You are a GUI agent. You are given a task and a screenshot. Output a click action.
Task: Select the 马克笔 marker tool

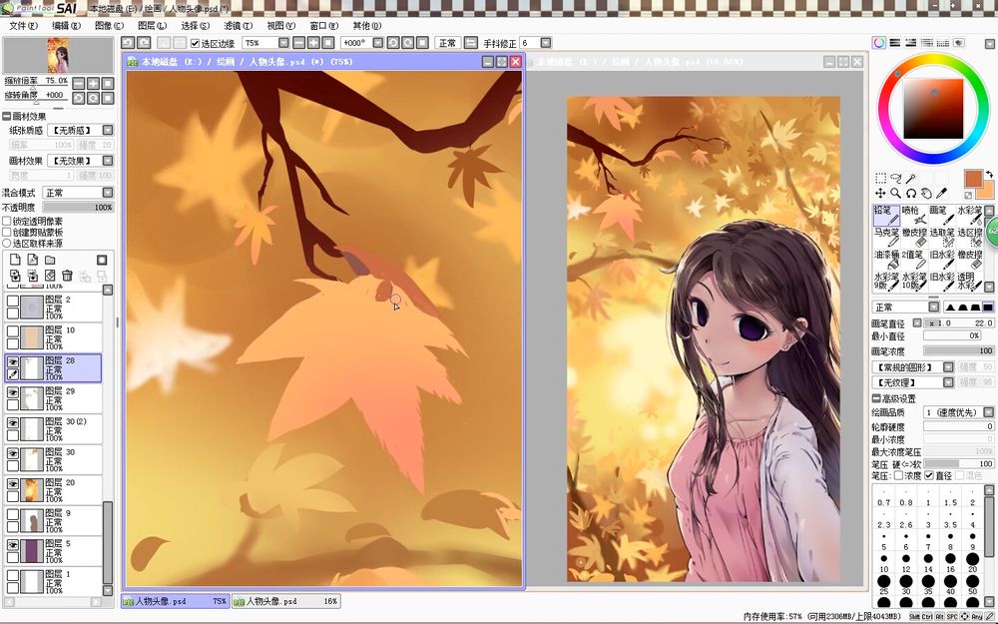pyautogui.click(x=886, y=239)
